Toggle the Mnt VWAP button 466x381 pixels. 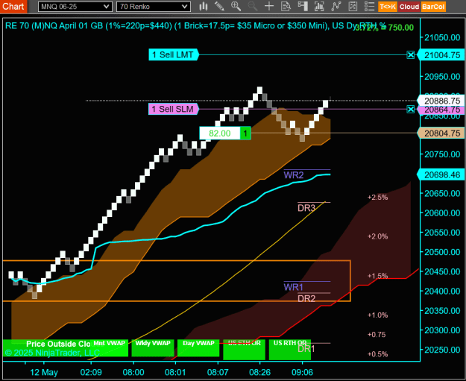click(x=109, y=348)
